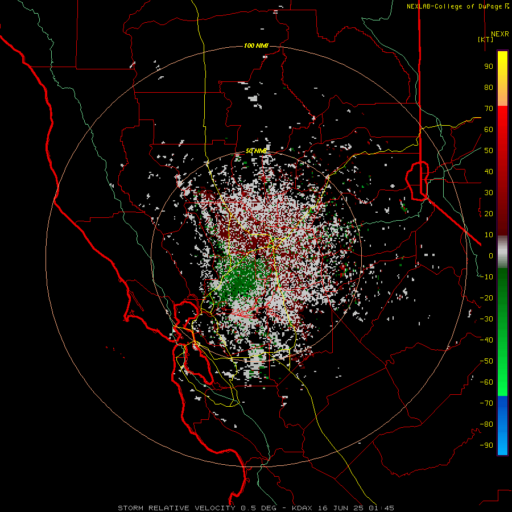Screen dimensions: 512x512
Task: Click the -50 value on the velocity scale
Action: (486, 361)
